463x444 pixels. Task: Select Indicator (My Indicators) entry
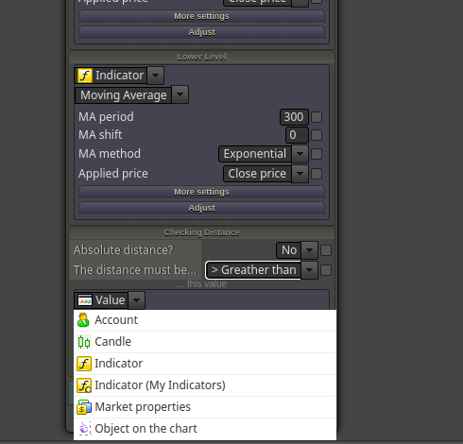click(x=205, y=385)
